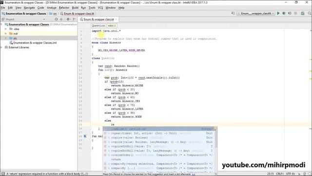
Task: Open the Build menu
Action: pyautogui.click(x=75, y=8)
